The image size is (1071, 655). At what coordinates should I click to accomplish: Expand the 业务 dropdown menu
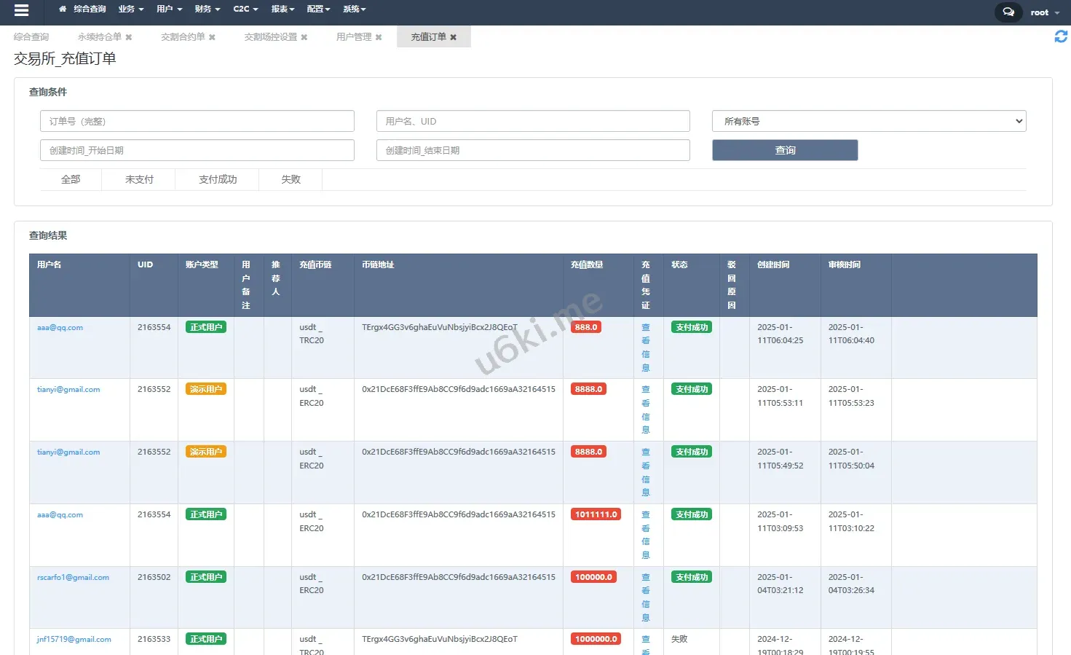(x=130, y=9)
